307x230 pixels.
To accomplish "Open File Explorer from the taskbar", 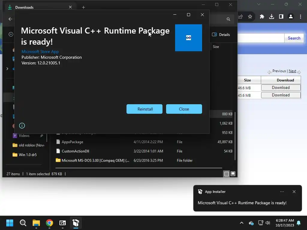I will [36, 223].
